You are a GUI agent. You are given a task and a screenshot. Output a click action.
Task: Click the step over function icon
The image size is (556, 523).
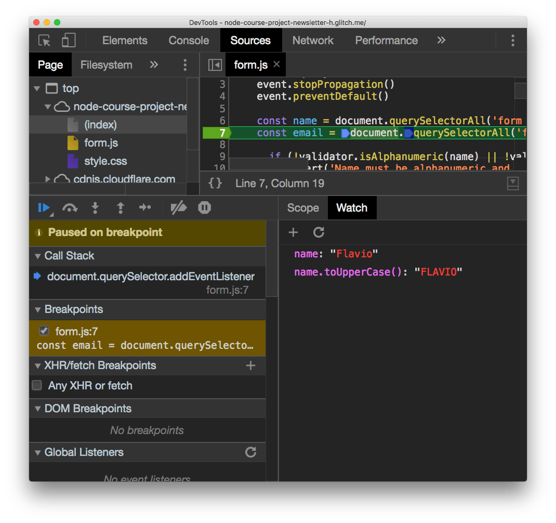pos(70,208)
